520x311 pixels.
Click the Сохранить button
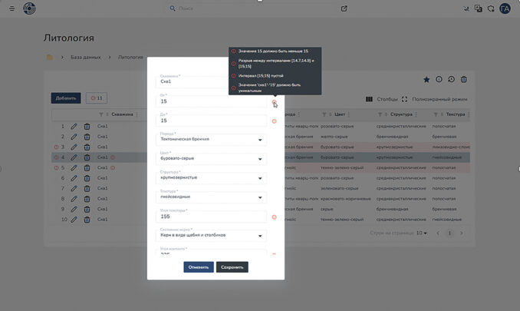[x=232, y=267]
